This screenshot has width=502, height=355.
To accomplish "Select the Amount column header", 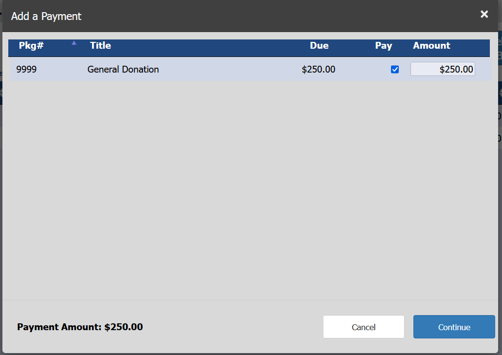I will click(431, 46).
